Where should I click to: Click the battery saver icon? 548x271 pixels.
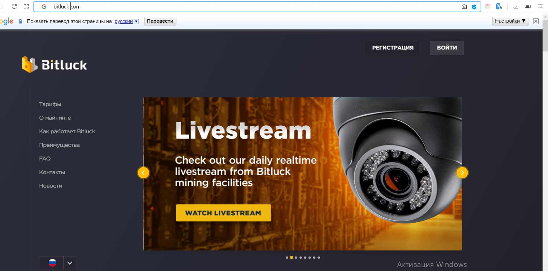click(528, 6)
